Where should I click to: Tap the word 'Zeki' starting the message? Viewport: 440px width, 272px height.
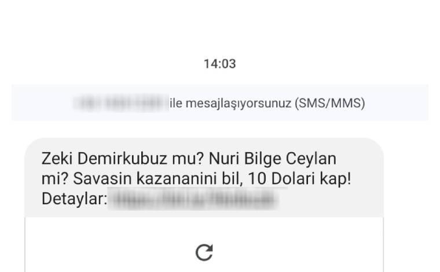(x=57, y=159)
